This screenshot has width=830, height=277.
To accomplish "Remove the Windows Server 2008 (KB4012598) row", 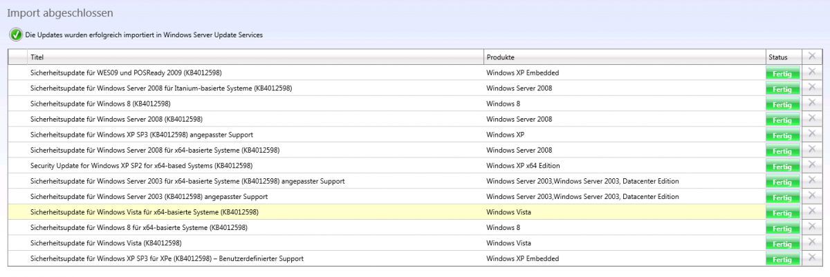I will tap(812, 118).
